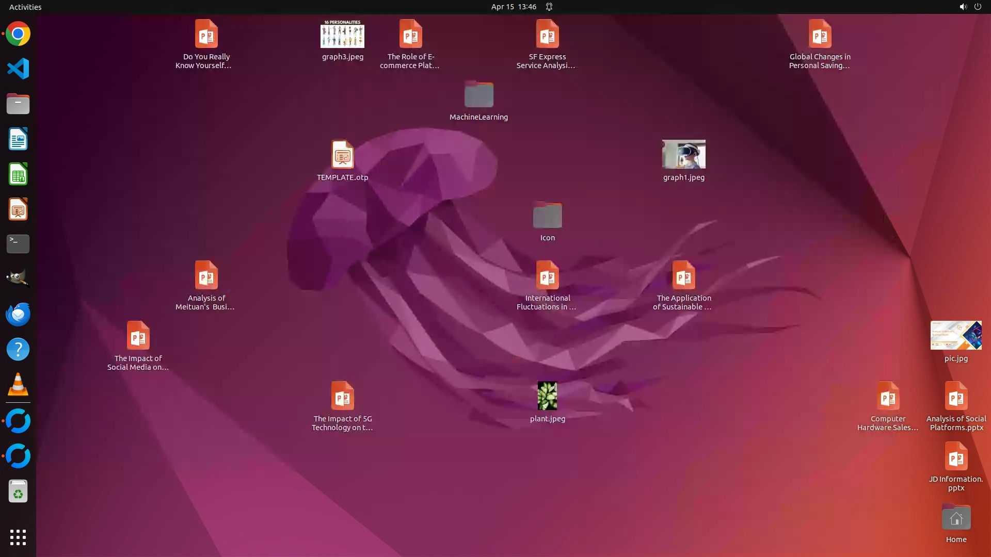Open the Activities overview

pos(25,7)
